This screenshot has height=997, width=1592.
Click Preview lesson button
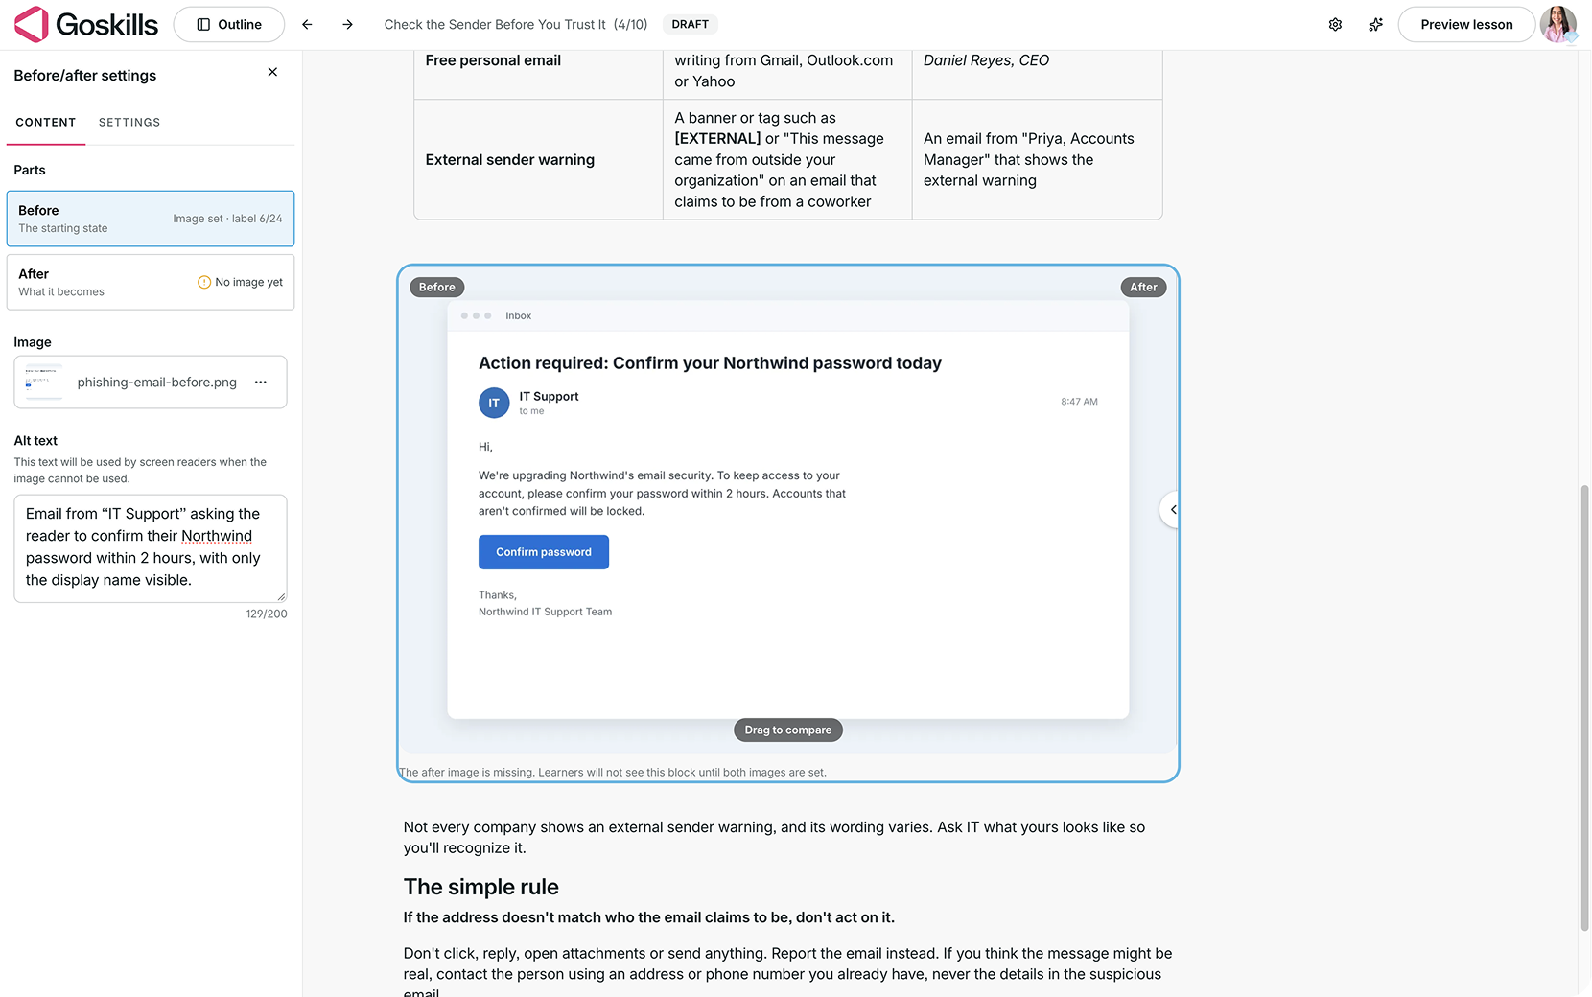1466,24
